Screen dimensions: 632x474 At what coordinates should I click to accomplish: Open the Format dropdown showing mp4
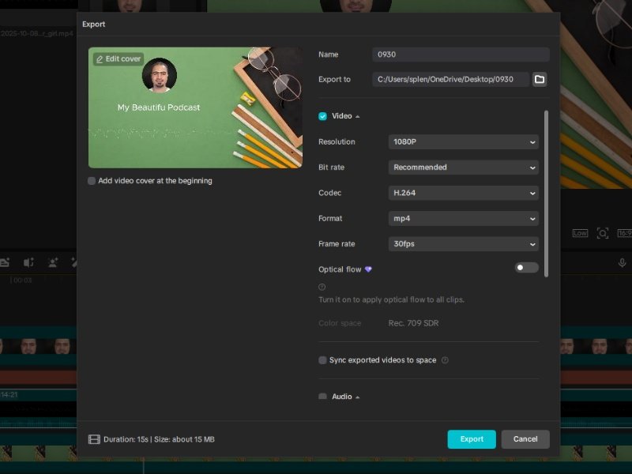pyautogui.click(x=464, y=218)
